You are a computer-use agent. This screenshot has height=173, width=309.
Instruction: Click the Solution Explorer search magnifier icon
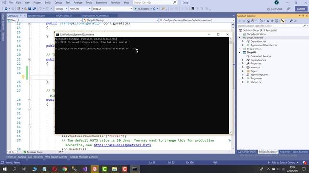305,26
